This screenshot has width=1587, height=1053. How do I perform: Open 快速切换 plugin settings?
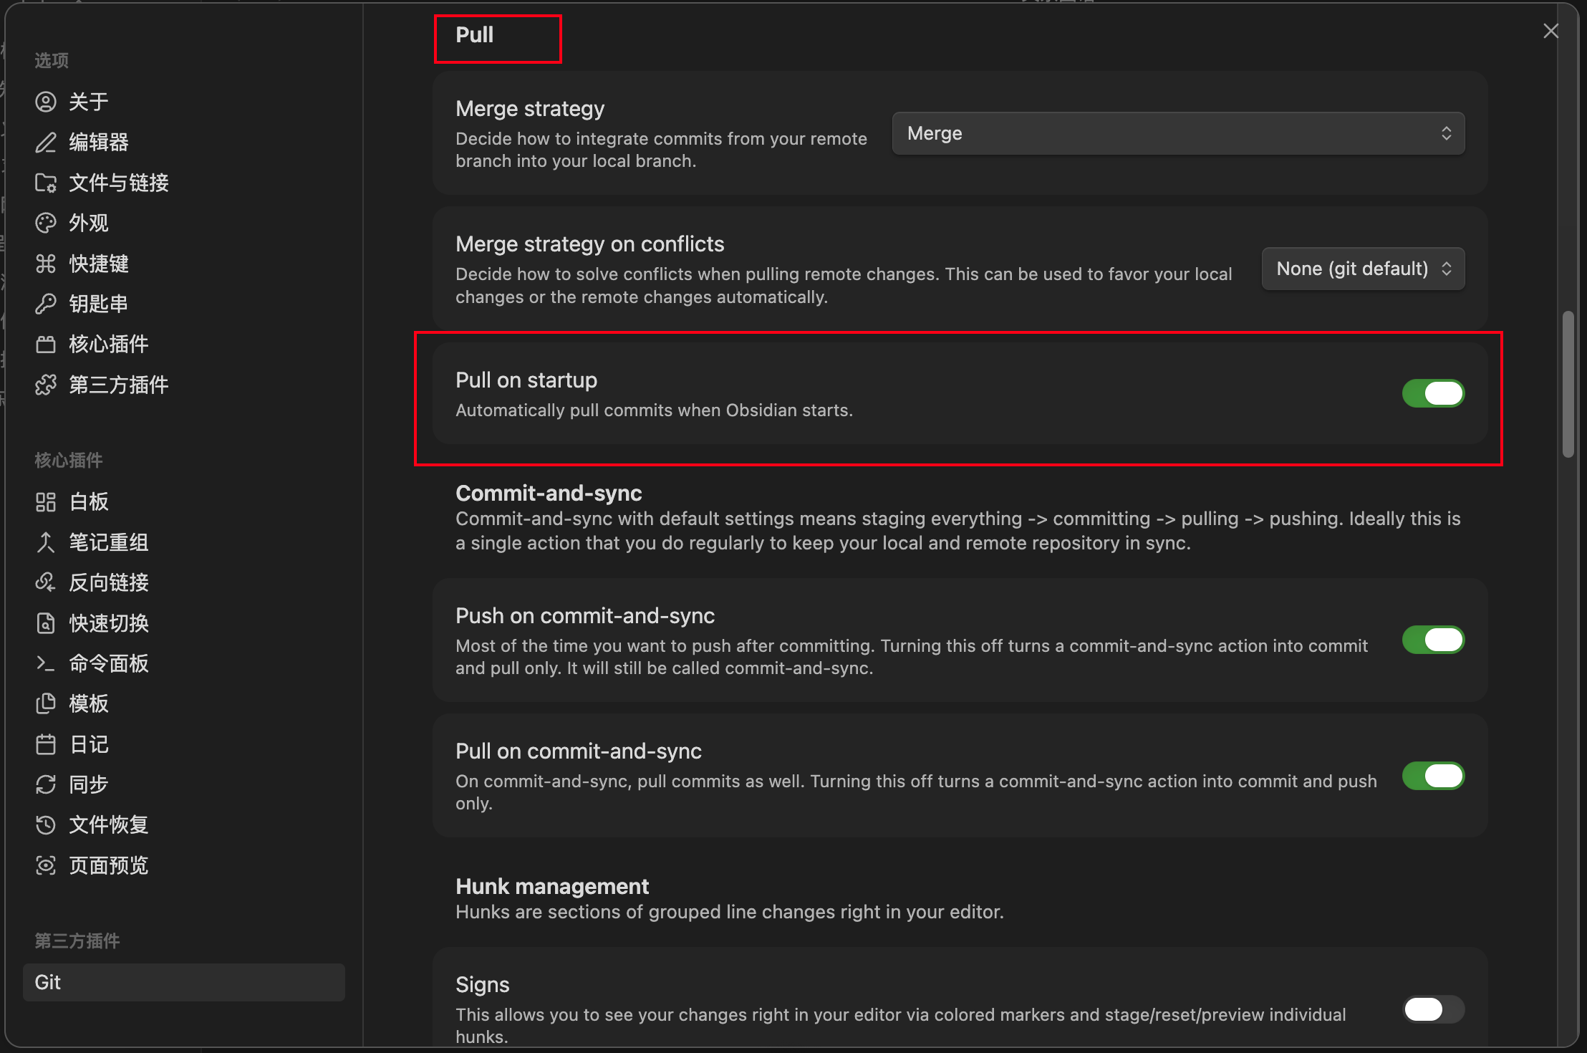[184, 623]
